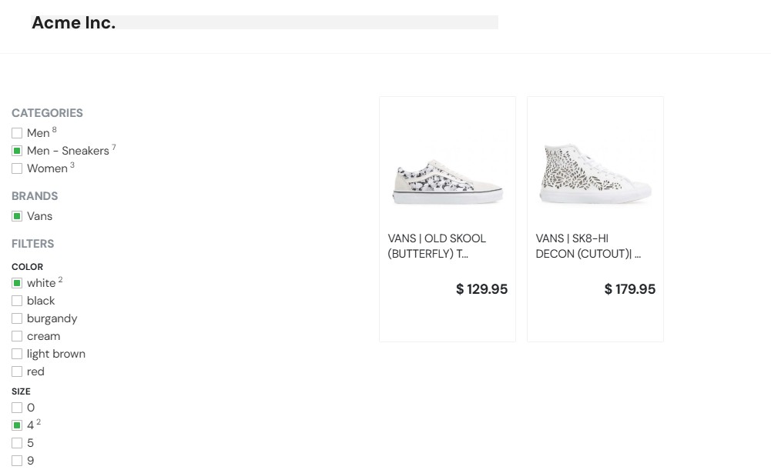
Task: Check the light brown color option
Action: point(17,354)
